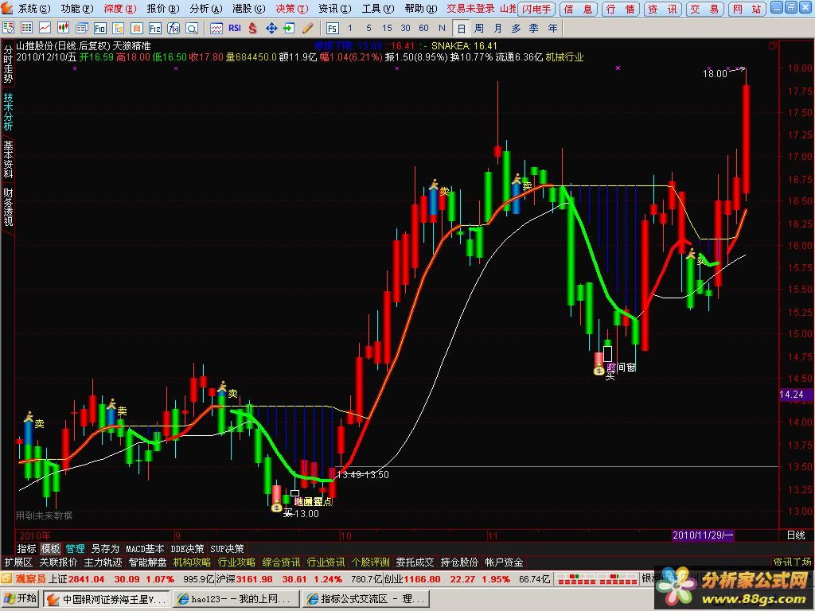This screenshot has width=815, height=611.
Task: Click the Windows 开始 start button
Action: coord(20,598)
